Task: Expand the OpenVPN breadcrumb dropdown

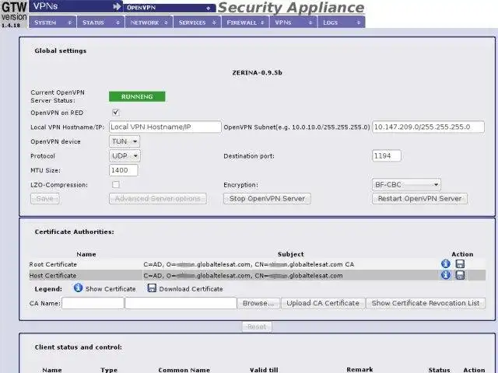Action: [x=170, y=8]
